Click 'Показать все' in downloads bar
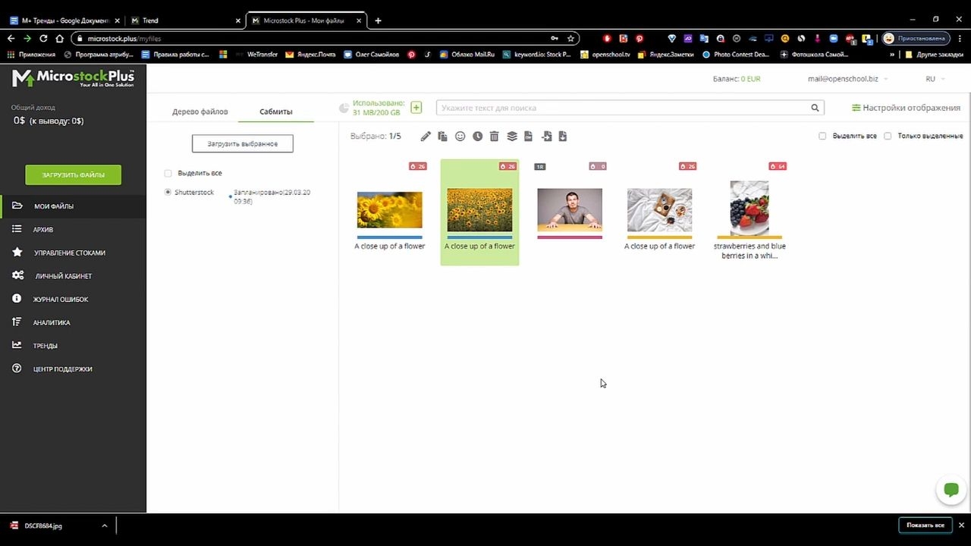The width and height of the screenshot is (971, 546). pos(925,525)
